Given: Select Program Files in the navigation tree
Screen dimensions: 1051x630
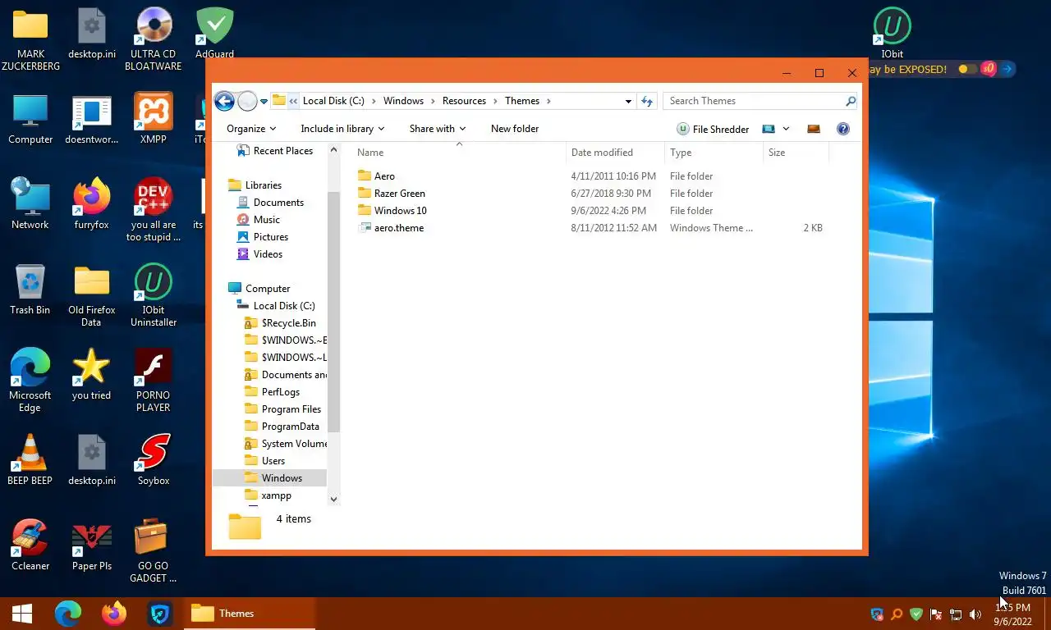Looking at the screenshot, I should point(283,409).
